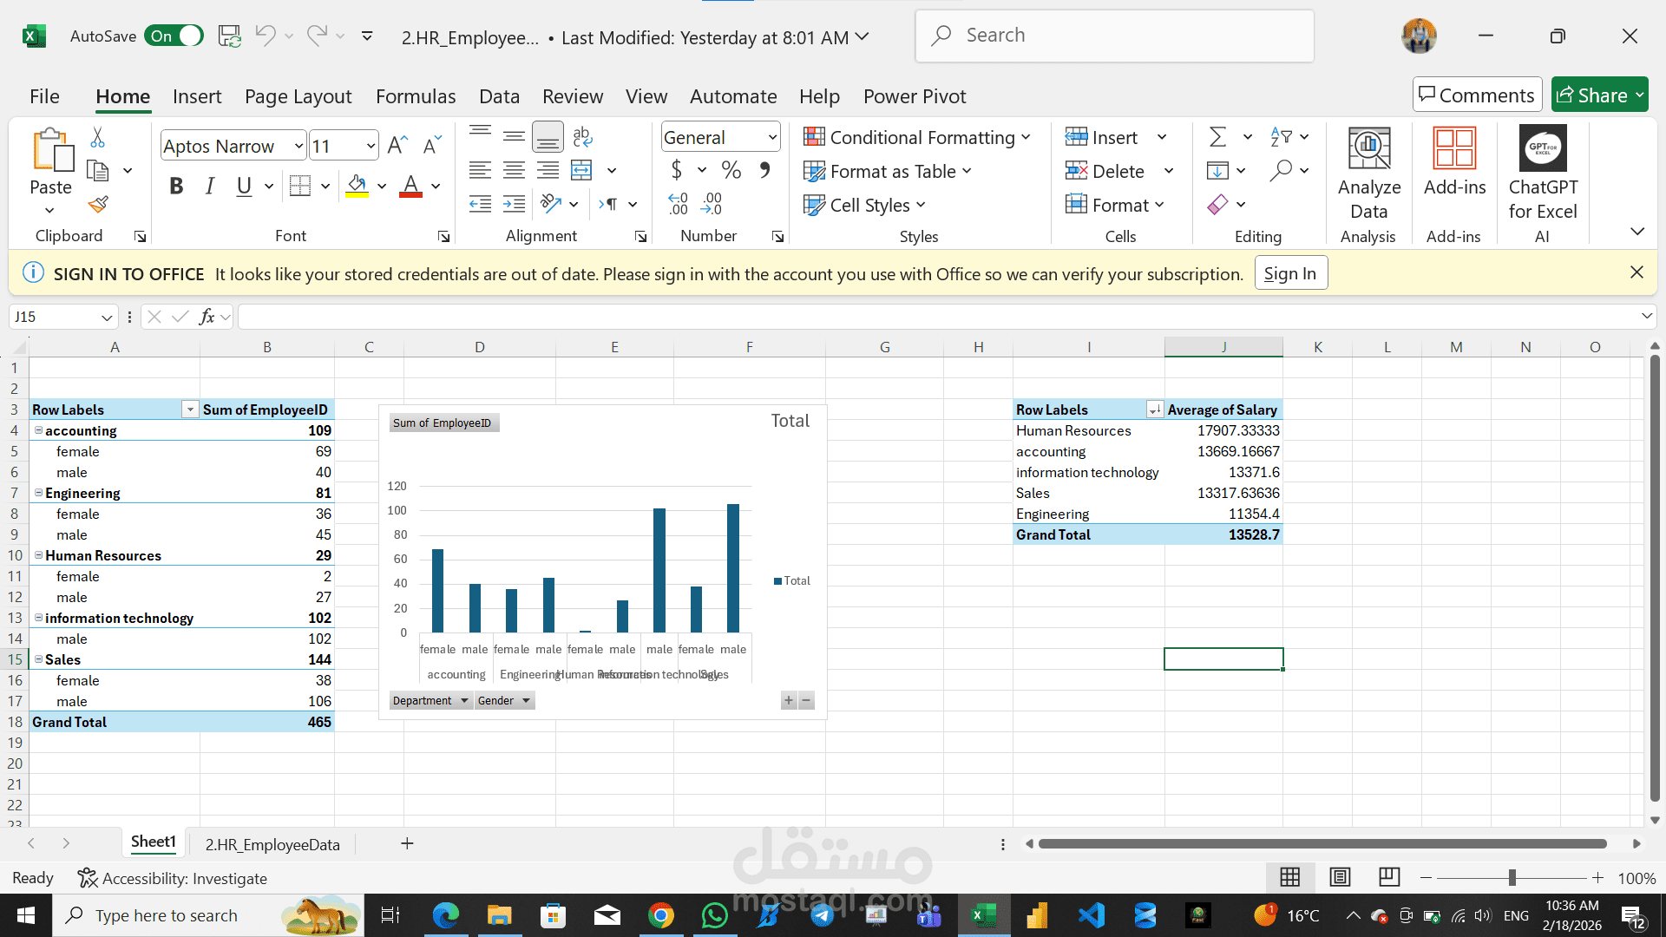Image resolution: width=1666 pixels, height=937 pixels.
Task: Open Conditional Formatting options
Action: coord(917,136)
